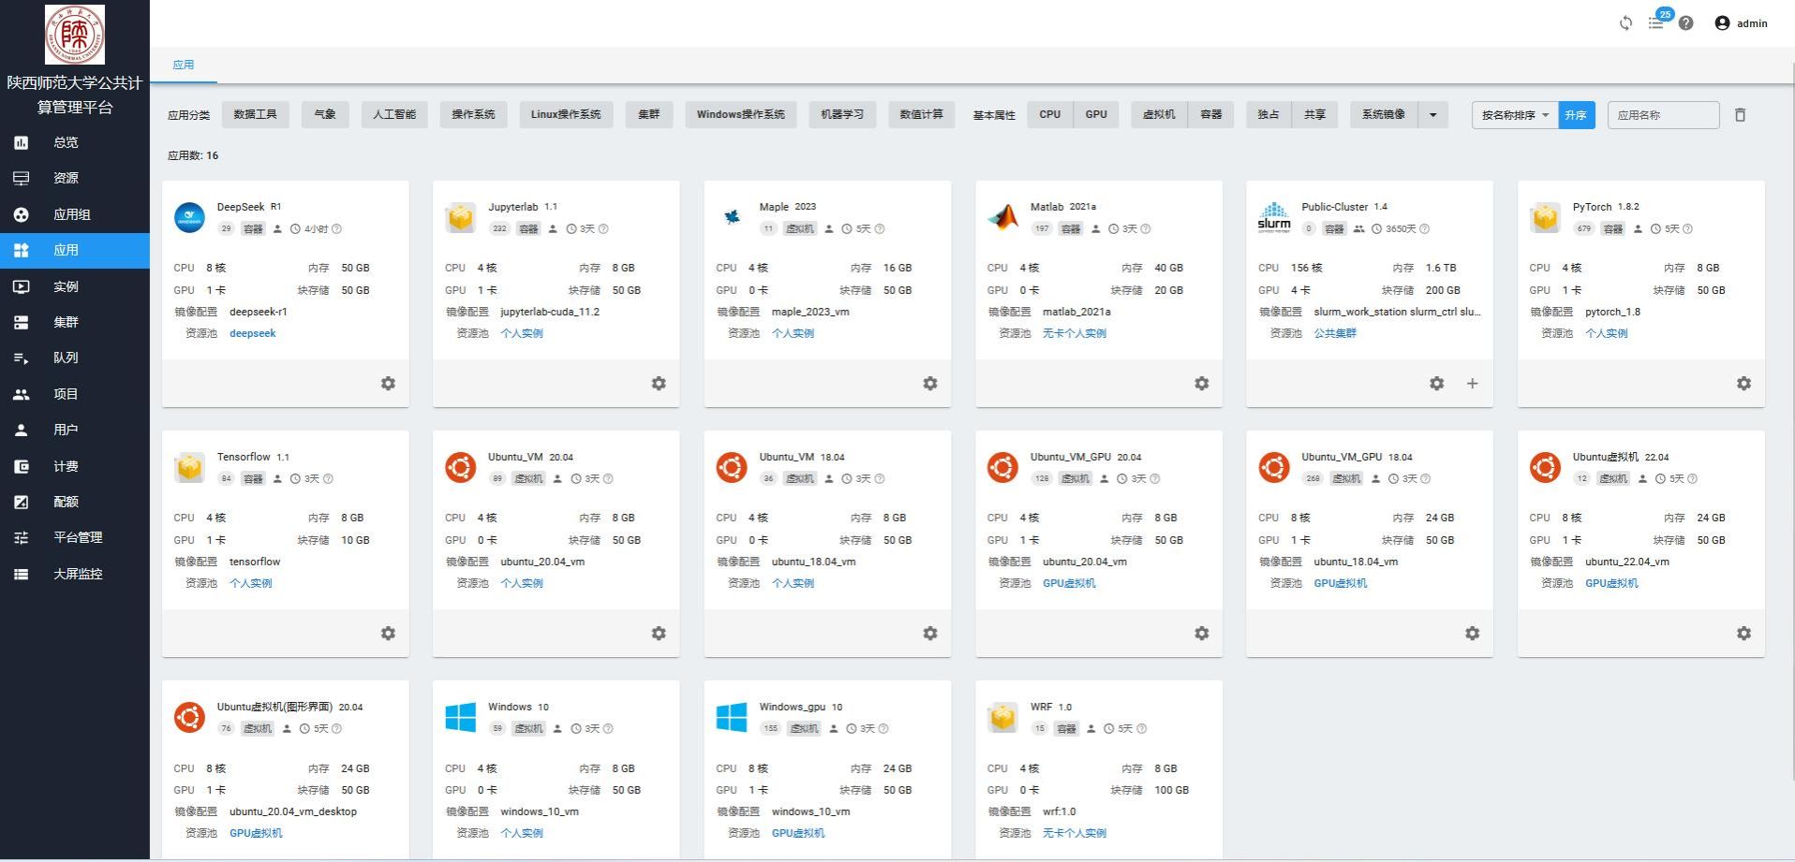Viewport: 1795px width, 862px height.
Task: Toggle the 容器 container filter
Action: coord(1210,114)
